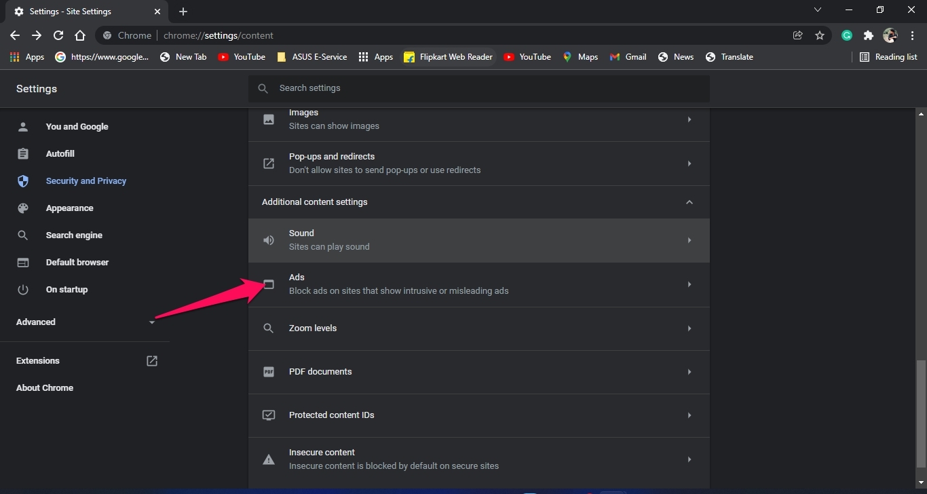
Task: Click the browser Back arrow
Action: coord(15,35)
